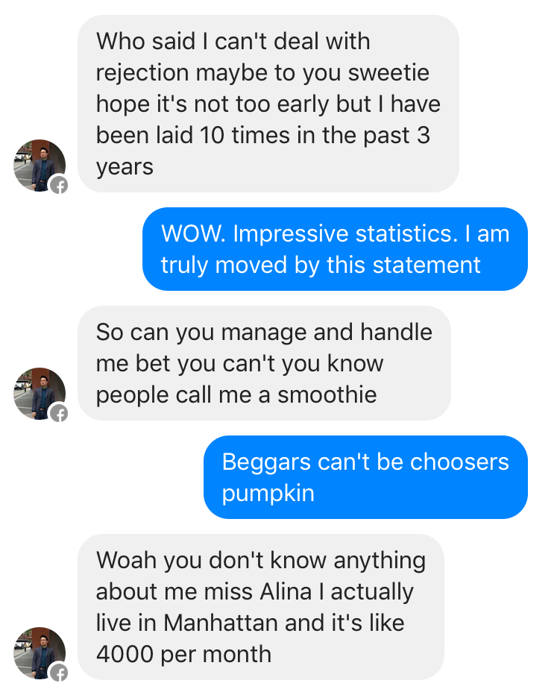557x692 pixels.
Task: Click the Facebook badge beside the 'rejection' message
Action: [59, 185]
